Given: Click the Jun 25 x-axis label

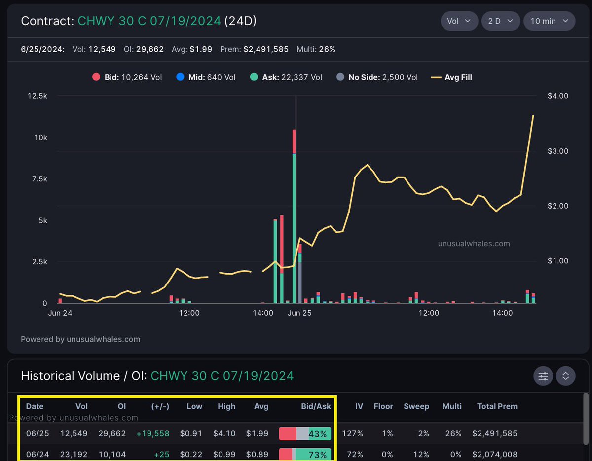Looking at the screenshot, I should 299,313.
